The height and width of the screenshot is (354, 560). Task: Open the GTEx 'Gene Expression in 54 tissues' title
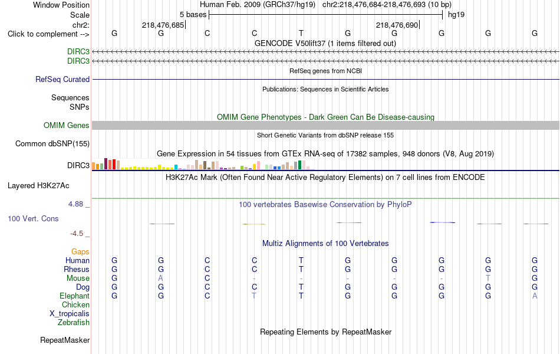[x=325, y=154]
